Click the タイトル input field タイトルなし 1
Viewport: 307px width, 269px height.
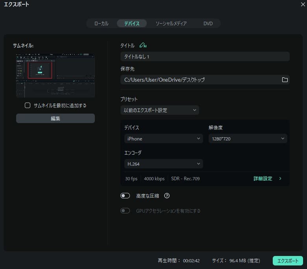[205, 57]
